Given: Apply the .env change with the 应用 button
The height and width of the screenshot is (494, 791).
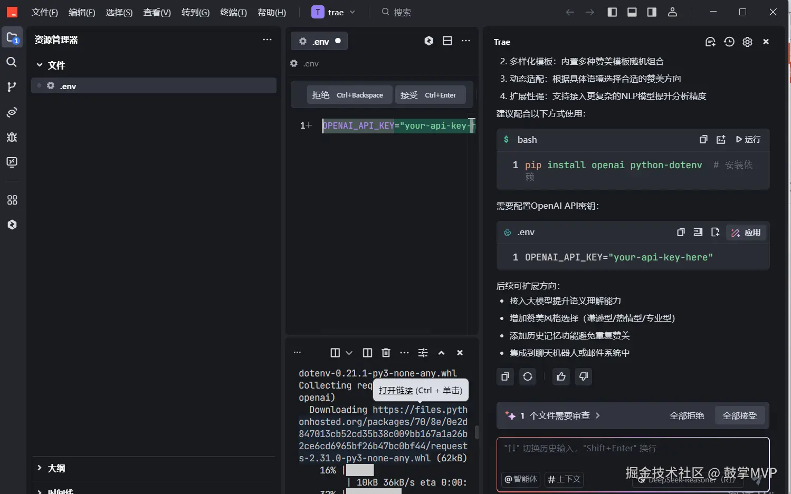Looking at the screenshot, I should 746,232.
